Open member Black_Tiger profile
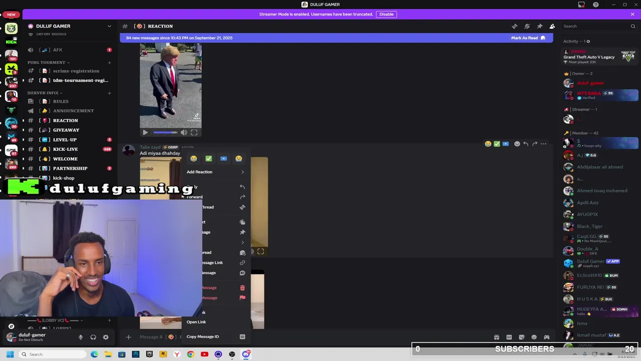Viewport: 641px width, 361px height. pyautogui.click(x=600, y=226)
